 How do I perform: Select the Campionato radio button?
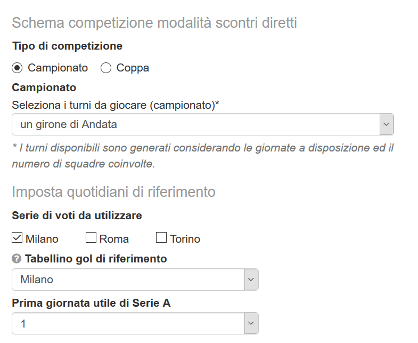coord(18,68)
